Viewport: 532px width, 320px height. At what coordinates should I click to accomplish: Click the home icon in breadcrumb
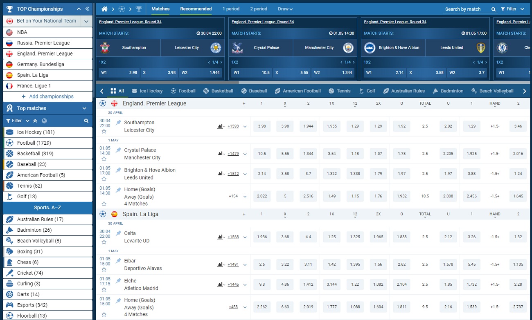click(x=104, y=9)
